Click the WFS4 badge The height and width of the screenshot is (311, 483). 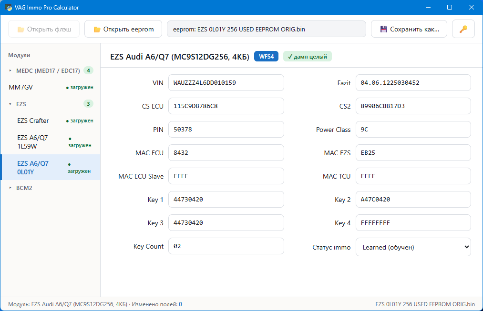pos(266,57)
